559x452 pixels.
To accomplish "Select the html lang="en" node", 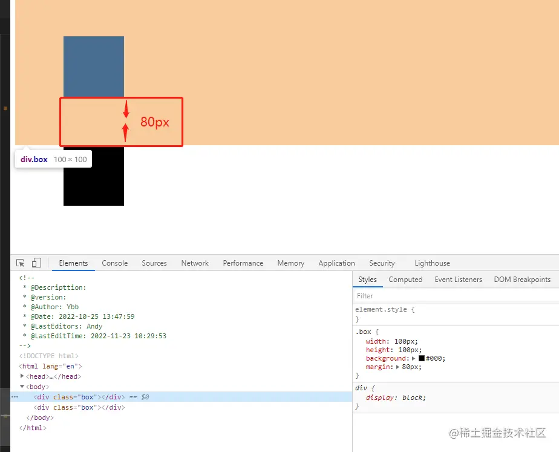I will pyautogui.click(x=50, y=366).
